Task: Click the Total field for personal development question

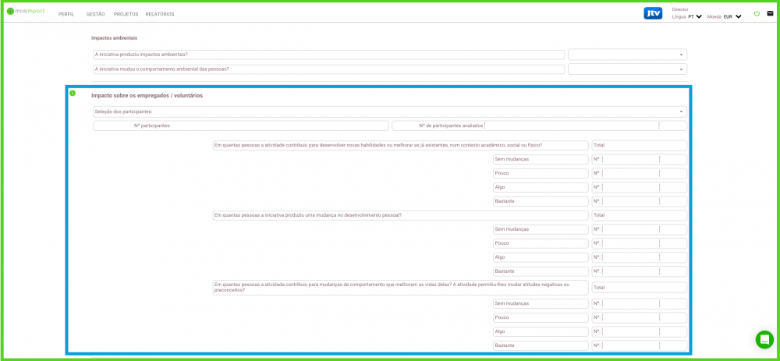Action: [639, 215]
